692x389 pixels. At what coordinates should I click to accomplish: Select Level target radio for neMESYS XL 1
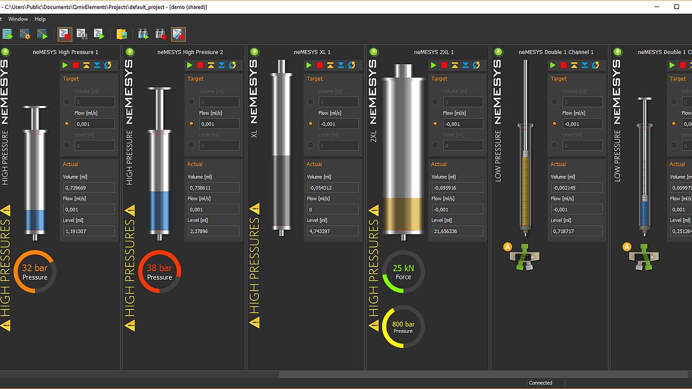click(310, 145)
